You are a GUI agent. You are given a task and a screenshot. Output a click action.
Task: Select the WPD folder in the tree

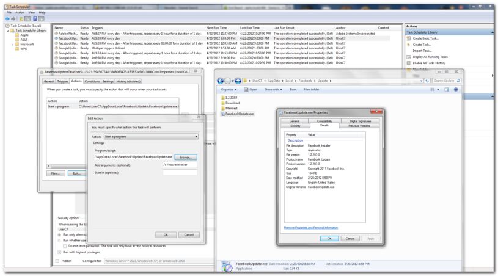(x=21, y=49)
